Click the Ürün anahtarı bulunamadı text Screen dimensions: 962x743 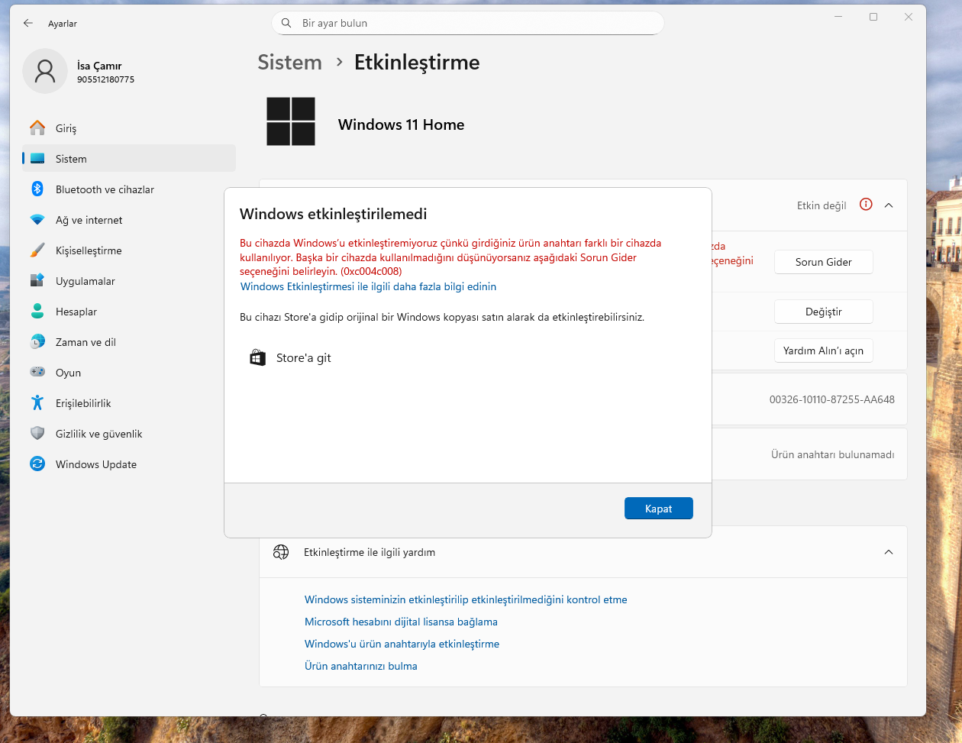(x=832, y=454)
